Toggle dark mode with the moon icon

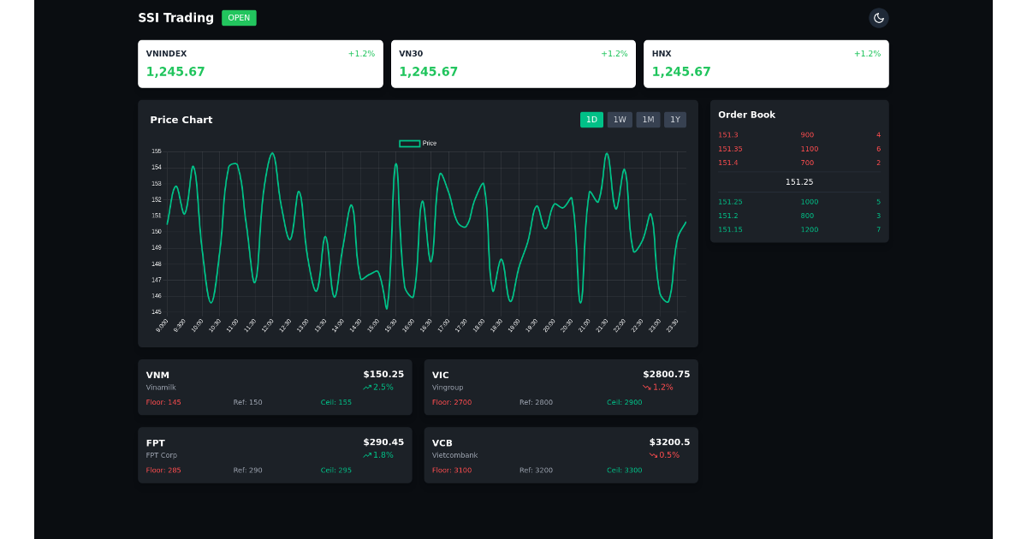pyautogui.click(x=878, y=17)
